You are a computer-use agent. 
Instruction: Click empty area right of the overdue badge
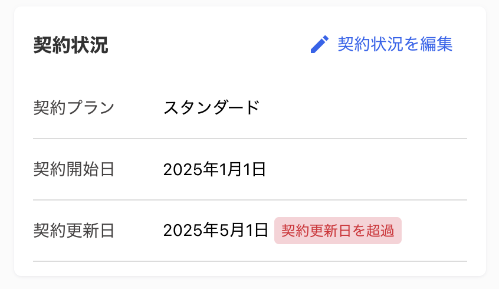click(x=434, y=231)
